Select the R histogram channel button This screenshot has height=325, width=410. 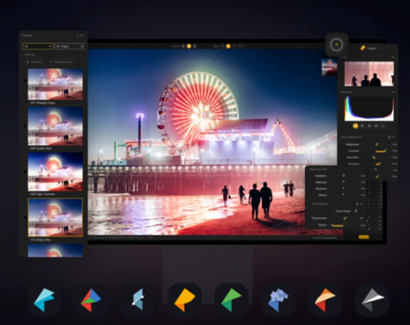pyautogui.click(x=362, y=126)
